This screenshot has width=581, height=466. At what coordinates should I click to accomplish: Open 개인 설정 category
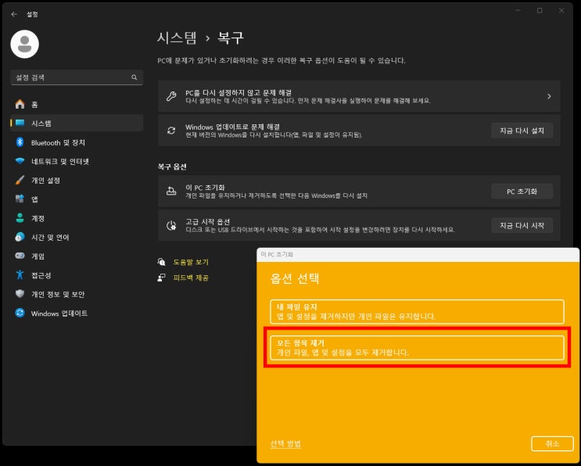(77, 180)
